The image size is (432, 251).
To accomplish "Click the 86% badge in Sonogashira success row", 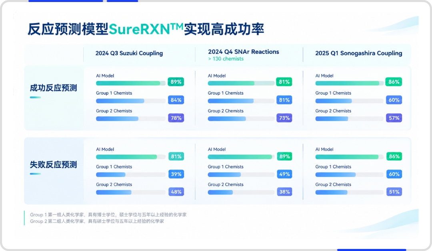I will click(x=394, y=82).
